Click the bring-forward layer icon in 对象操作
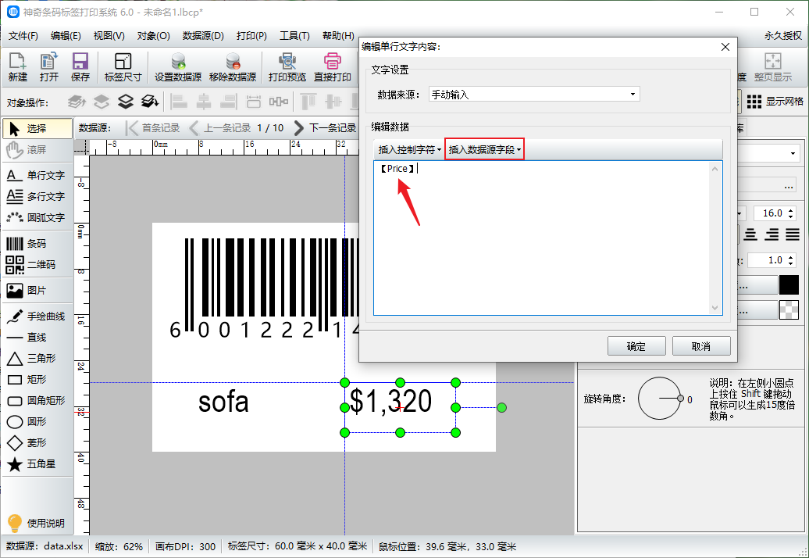The image size is (809, 558). point(102,102)
